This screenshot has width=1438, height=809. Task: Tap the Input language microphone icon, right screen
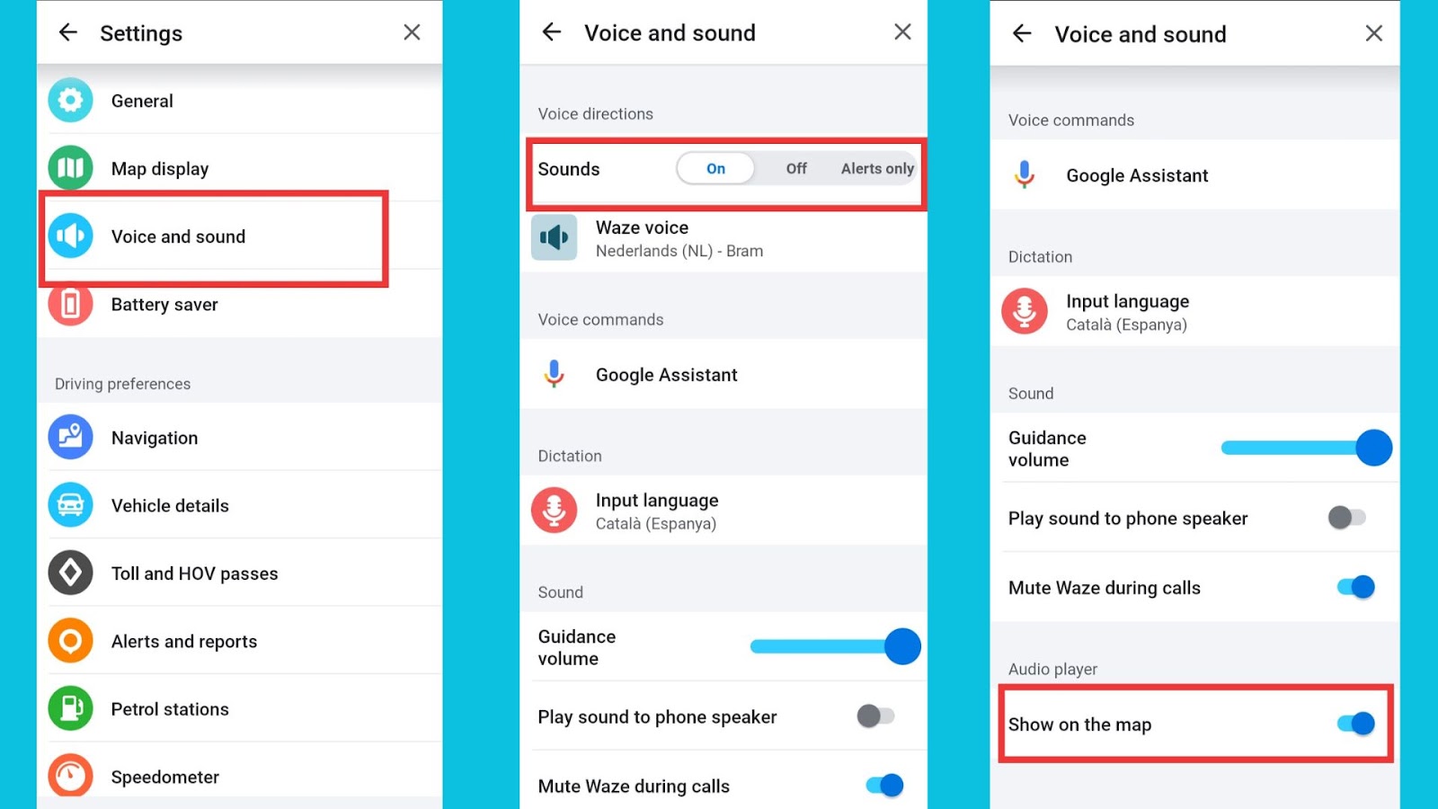[1025, 311]
